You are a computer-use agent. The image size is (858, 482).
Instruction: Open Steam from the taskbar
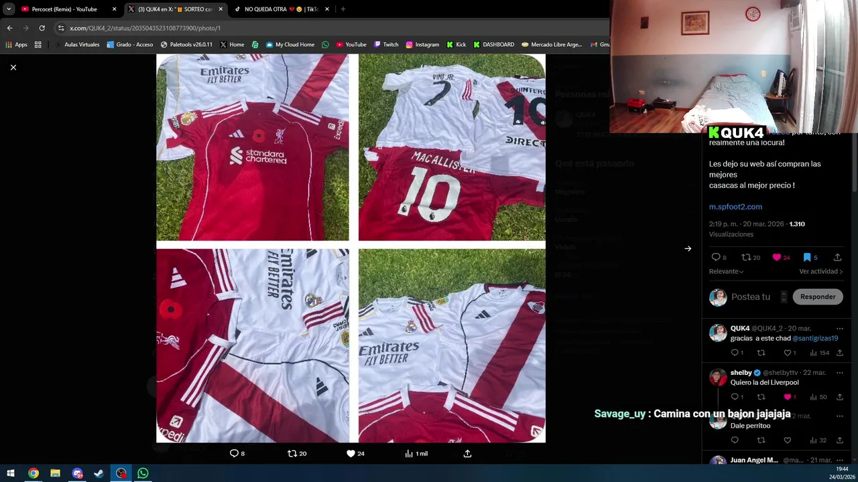click(x=99, y=473)
